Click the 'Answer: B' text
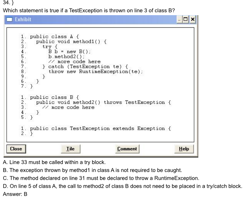This screenshot has width=245, height=198. pyautogui.click(x=15, y=194)
